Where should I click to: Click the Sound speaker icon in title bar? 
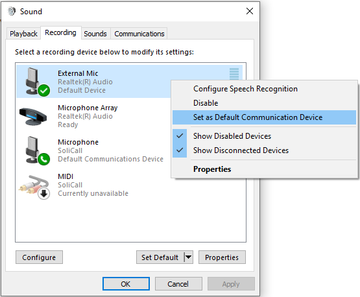point(12,11)
